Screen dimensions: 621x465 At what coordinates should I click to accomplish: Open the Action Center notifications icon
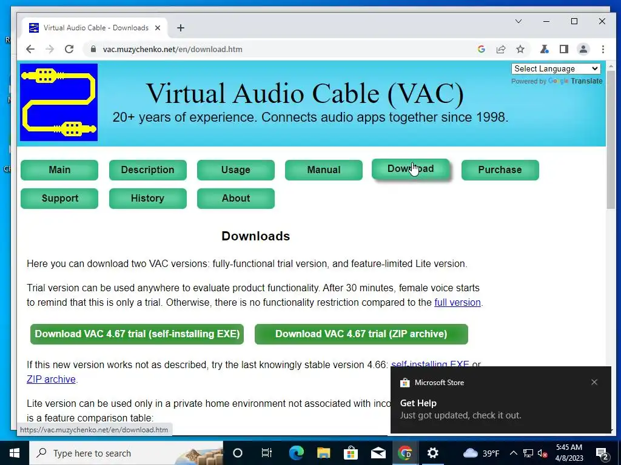[602, 453]
